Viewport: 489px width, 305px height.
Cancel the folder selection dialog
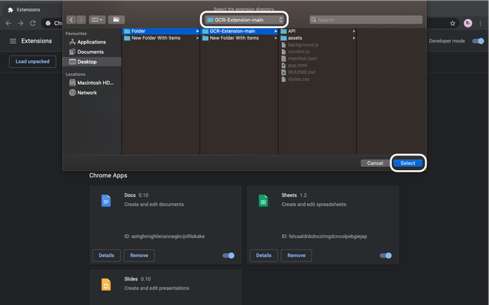click(375, 163)
